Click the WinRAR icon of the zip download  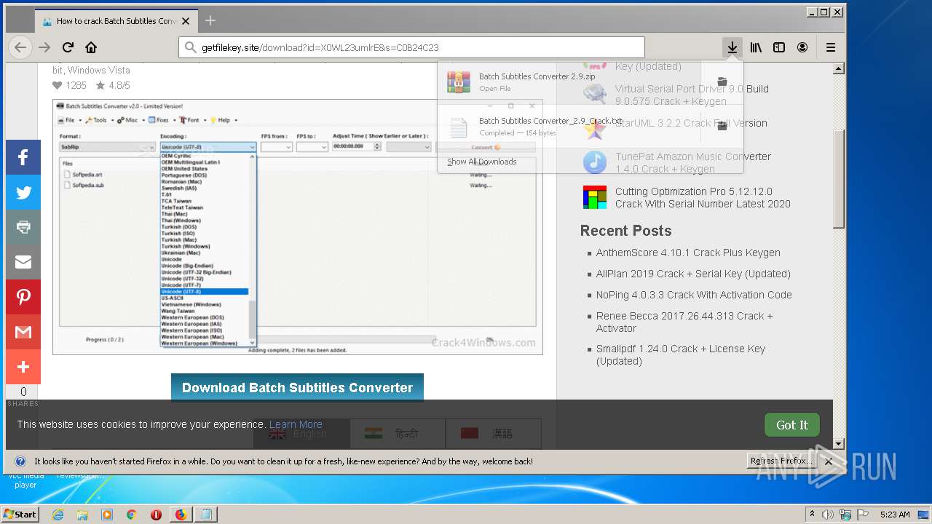pyautogui.click(x=459, y=82)
